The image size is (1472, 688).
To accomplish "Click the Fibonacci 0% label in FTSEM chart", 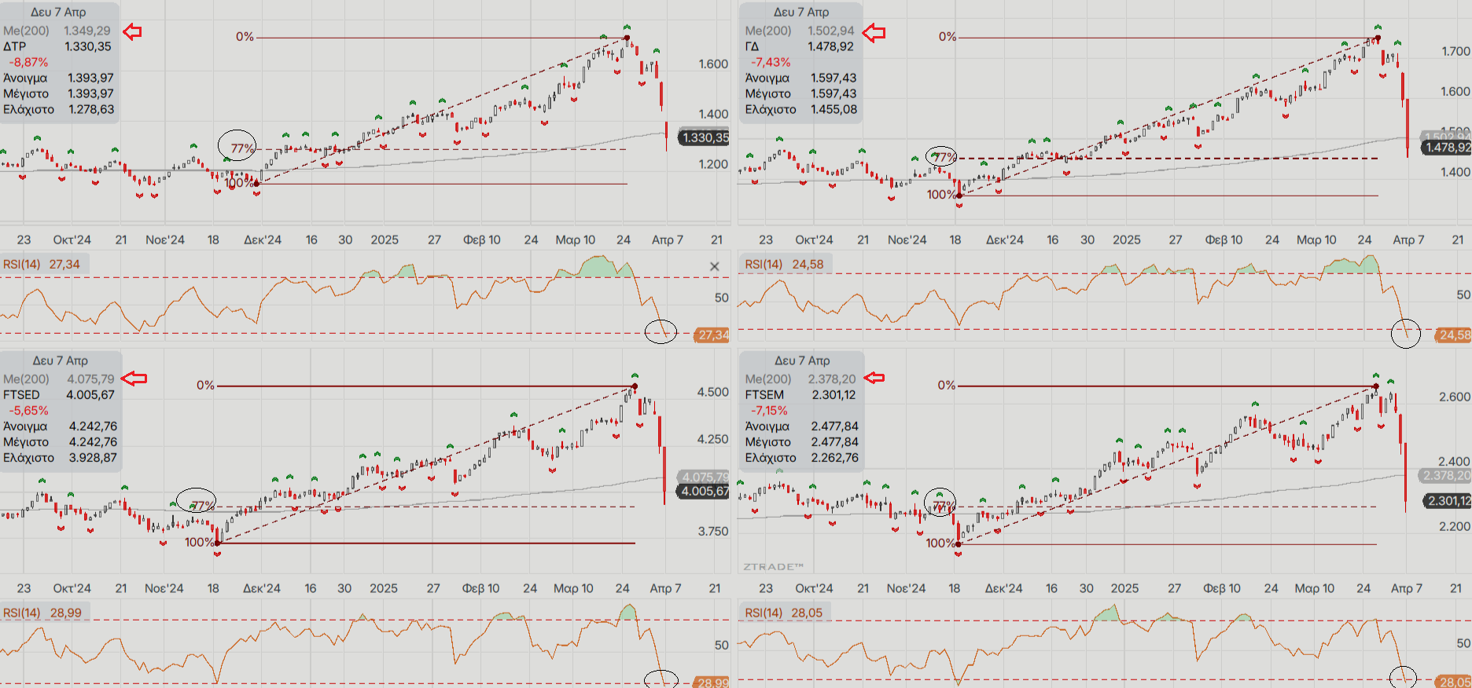I will (x=947, y=385).
